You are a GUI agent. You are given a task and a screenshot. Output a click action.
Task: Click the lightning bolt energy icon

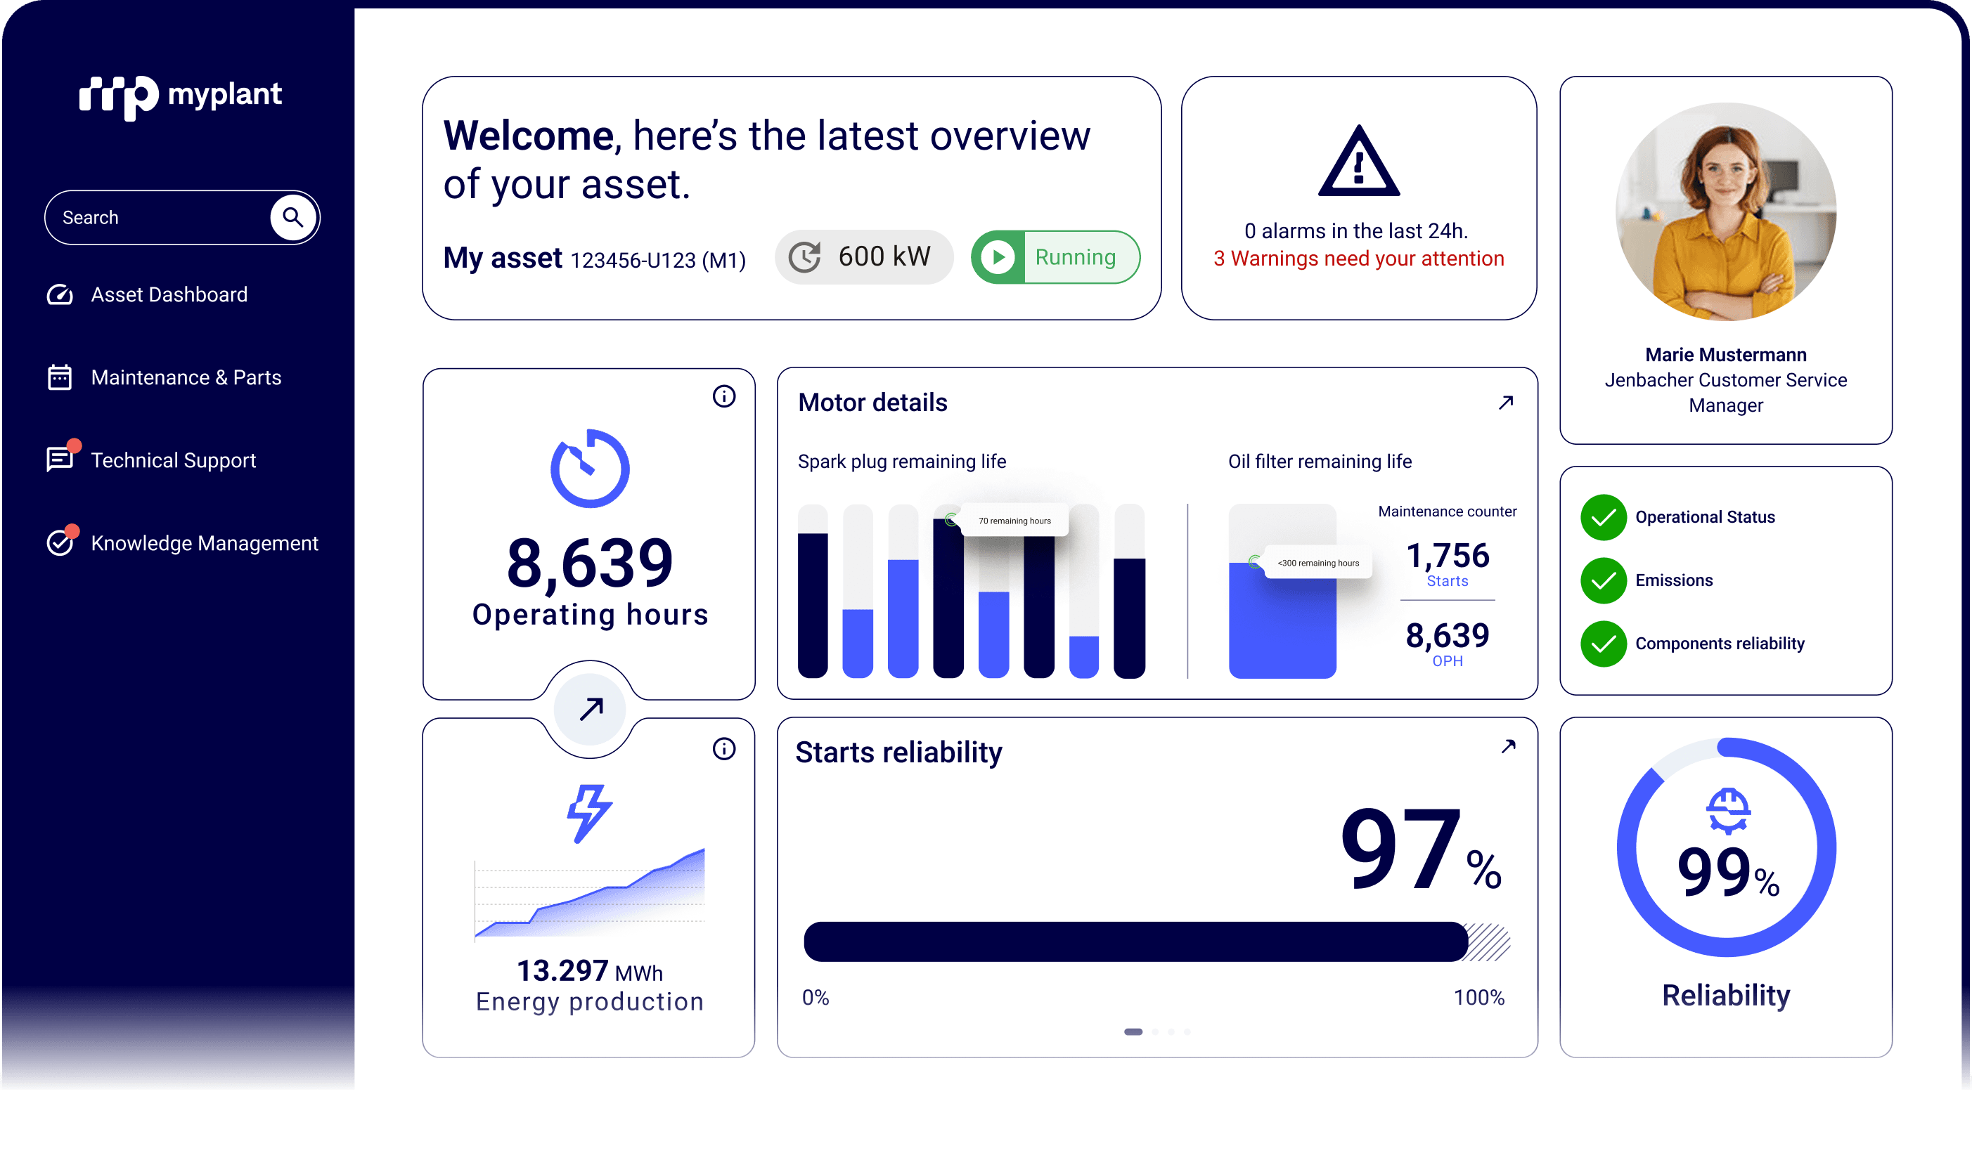588,814
